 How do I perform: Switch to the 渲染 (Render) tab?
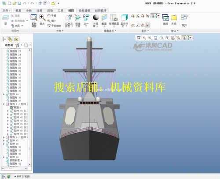pos(50,11)
